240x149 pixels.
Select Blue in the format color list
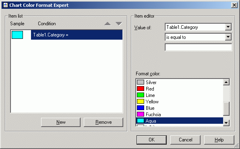[x=180, y=108]
